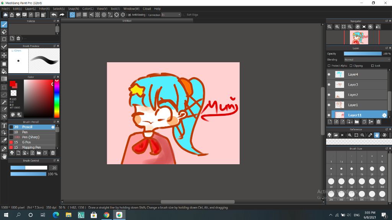The height and width of the screenshot is (220, 392).
Task: Select the Brush tool in left toolbar
Action: pos(4,24)
